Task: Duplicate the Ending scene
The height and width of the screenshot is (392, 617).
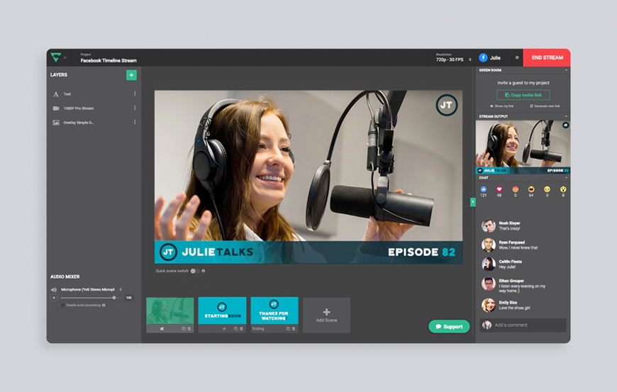Action: pos(288,329)
